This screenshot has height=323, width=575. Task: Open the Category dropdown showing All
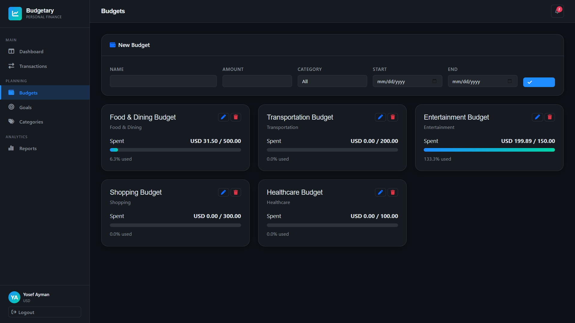click(332, 81)
